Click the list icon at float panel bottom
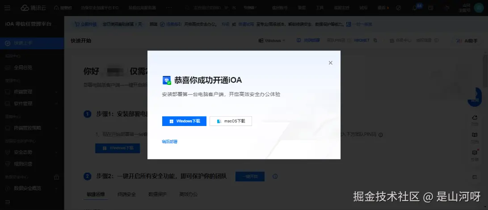The image size is (488, 210). 475,176
